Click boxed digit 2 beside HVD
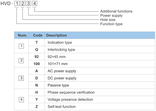Image resolution: width=156 pixels, height=111 pixels. [23, 3]
